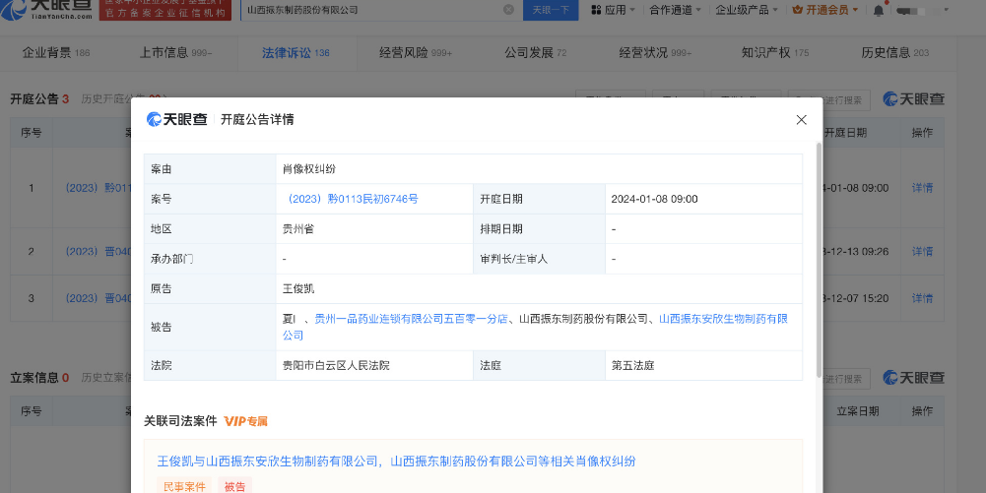This screenshot has height=493, width=986.
Task: Click plaintiff name 王俊凯
Action: coord(298,289)
